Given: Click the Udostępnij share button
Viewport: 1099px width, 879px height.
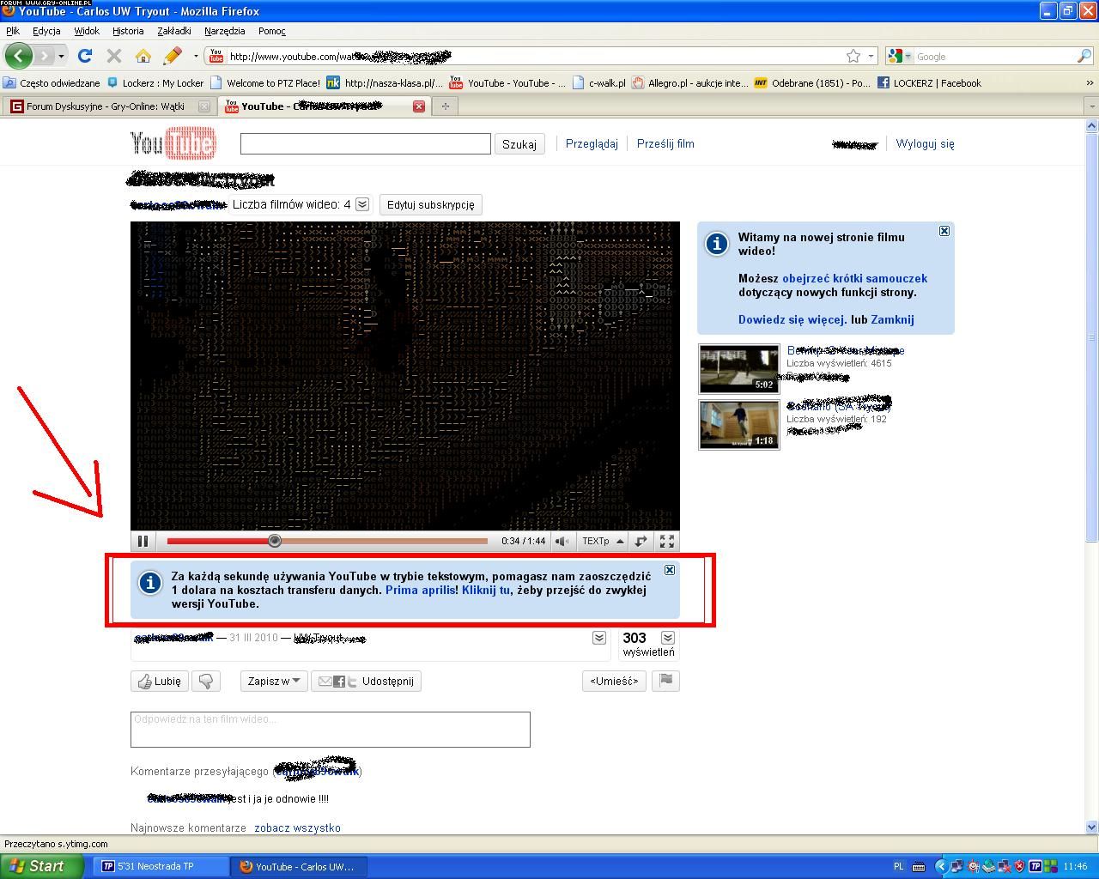Looking at the screenshot, I should pos(367,681).
